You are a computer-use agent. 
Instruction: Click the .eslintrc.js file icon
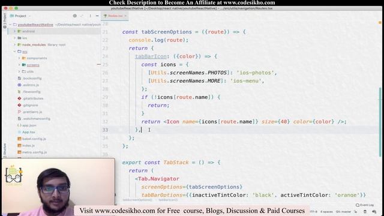click(x=19, y=85)
